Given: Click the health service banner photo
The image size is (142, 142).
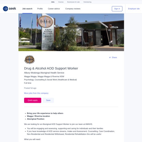Looking at the screenshot, I should click(x=71, y=32).
